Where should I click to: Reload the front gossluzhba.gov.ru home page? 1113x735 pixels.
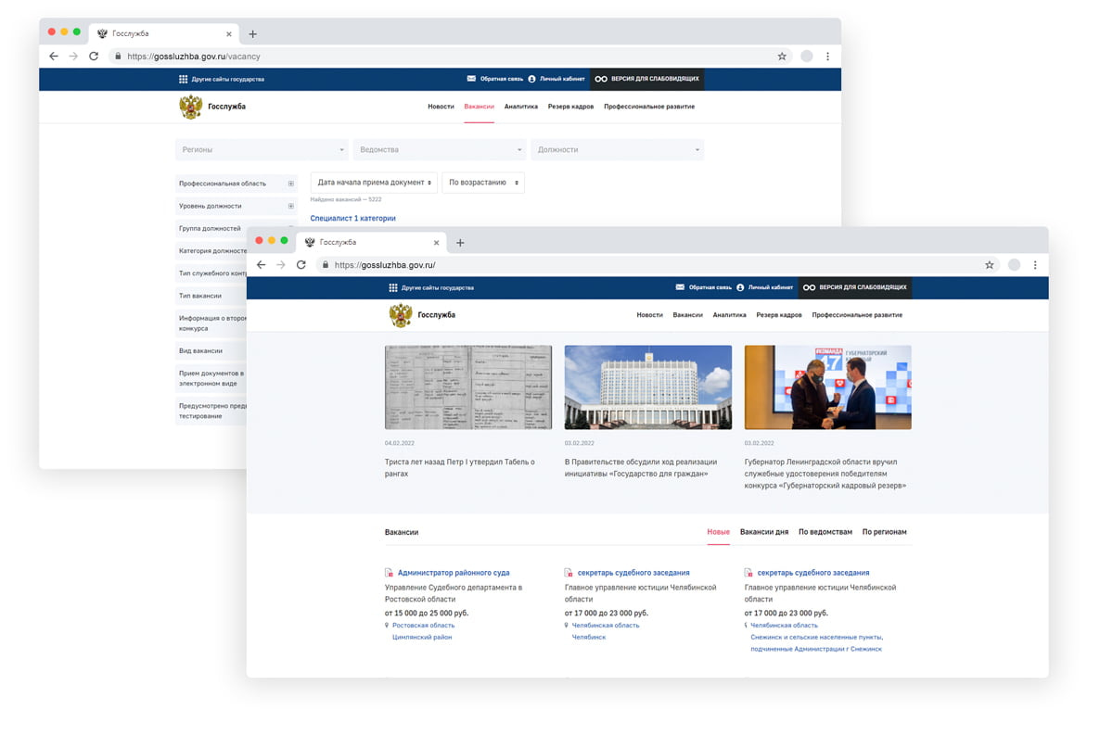301,265
